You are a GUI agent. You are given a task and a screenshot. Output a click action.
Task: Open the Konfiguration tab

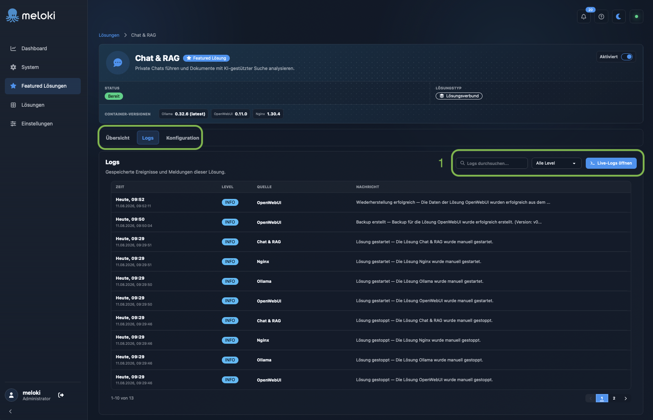[x=183, y=138]
